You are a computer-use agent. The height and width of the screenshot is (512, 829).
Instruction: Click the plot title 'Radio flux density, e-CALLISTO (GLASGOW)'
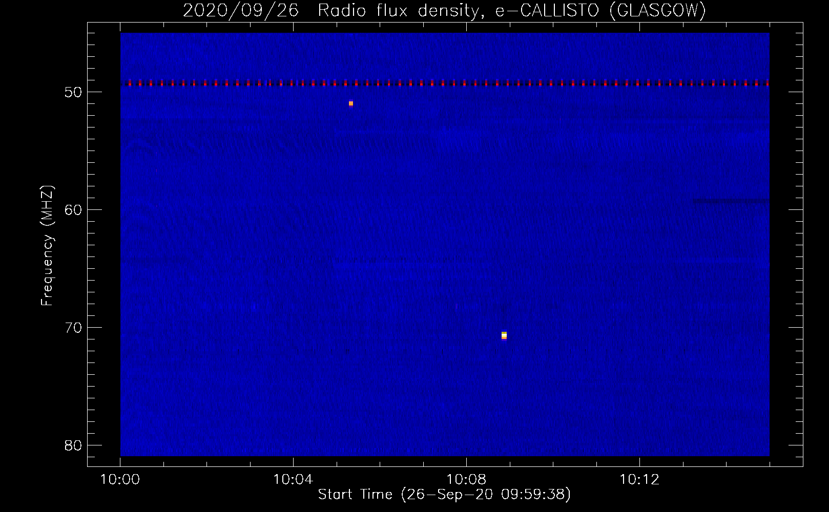(x=512, y=10)
